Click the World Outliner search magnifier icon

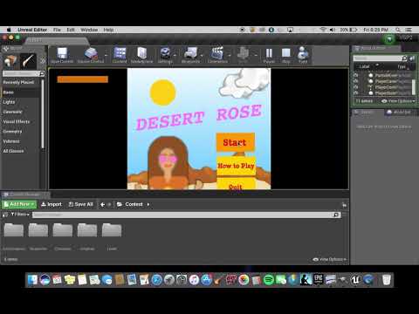404,58
